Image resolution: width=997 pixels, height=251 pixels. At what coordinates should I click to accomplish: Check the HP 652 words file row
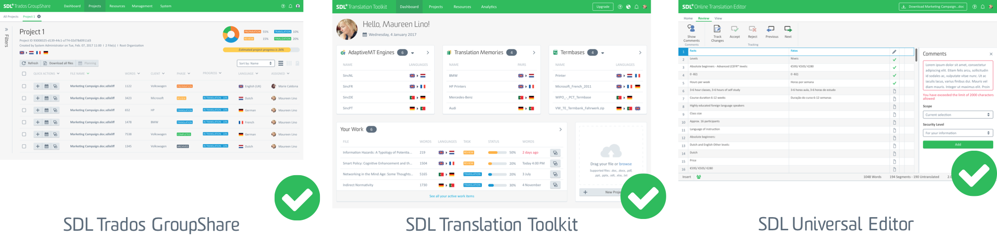[24, 110]
